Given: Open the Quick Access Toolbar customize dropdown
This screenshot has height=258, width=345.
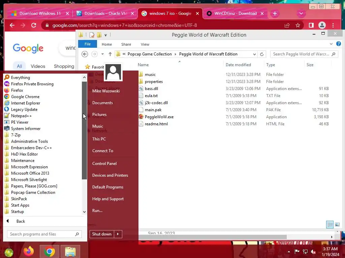Looking at the screenshot, I should pyautogui.click(x=105, y=35).
